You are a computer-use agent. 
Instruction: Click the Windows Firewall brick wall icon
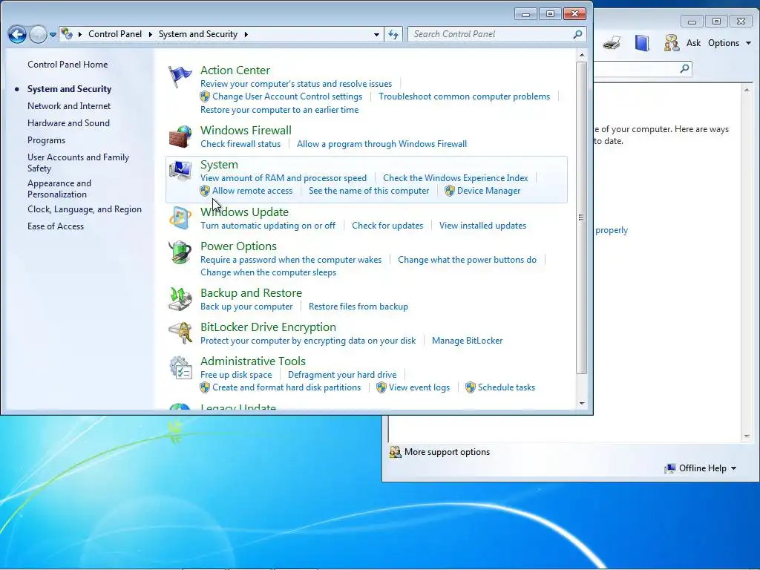click(x=180, y=137)
